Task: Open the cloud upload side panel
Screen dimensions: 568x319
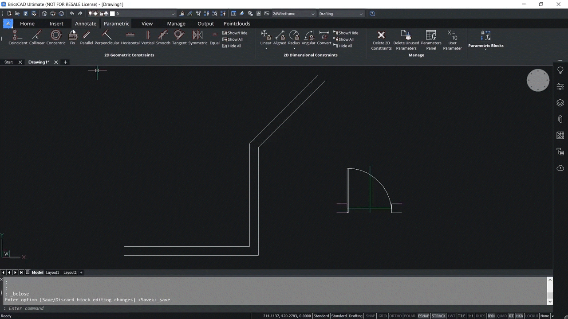Action: [560, 168]
